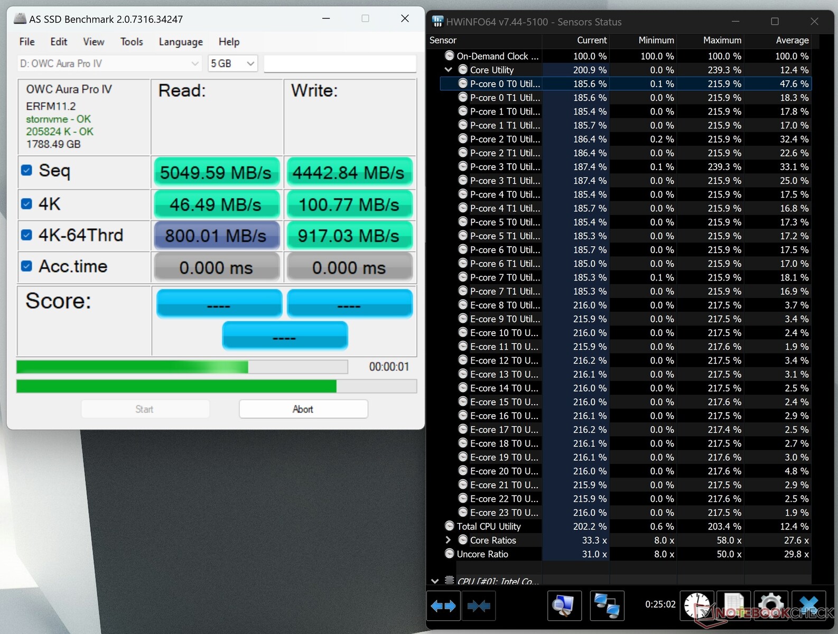This screenshot has width=838, height=634.
Task: Click the 4K-64Thrd read result 800.01 MB/s
Action: click(216, 235)
